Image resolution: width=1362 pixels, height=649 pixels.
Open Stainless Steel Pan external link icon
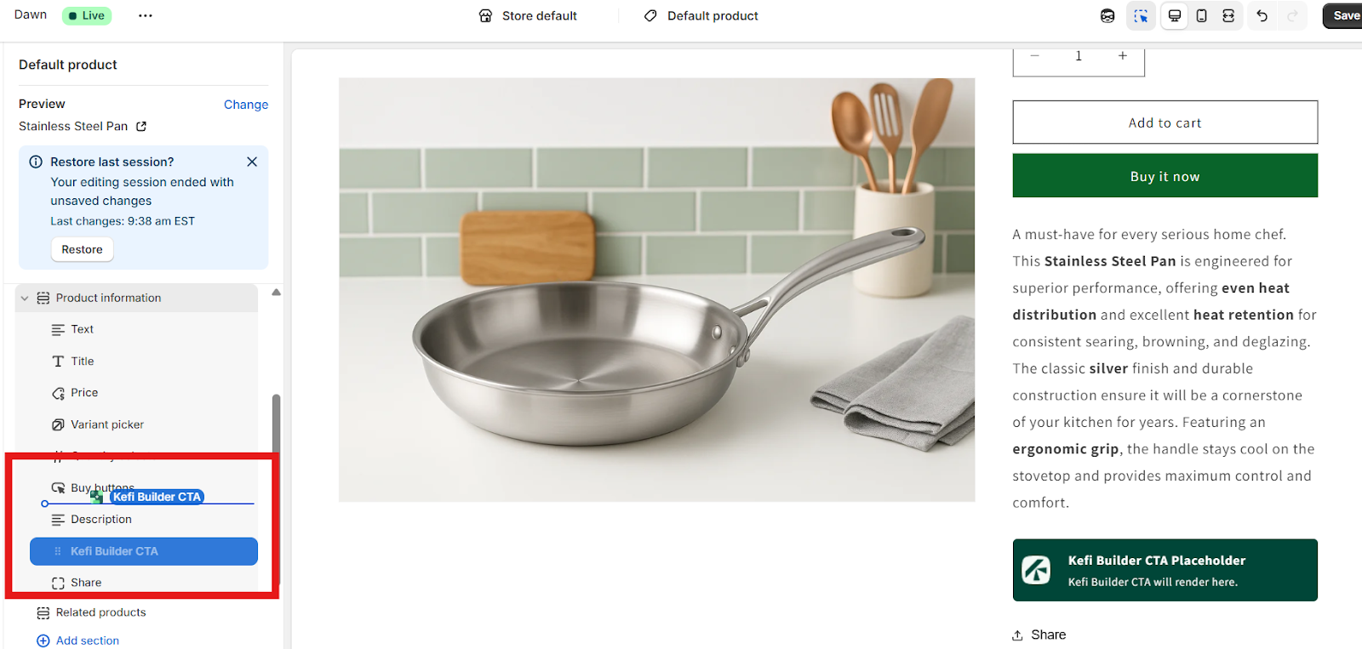pos(141,126)
